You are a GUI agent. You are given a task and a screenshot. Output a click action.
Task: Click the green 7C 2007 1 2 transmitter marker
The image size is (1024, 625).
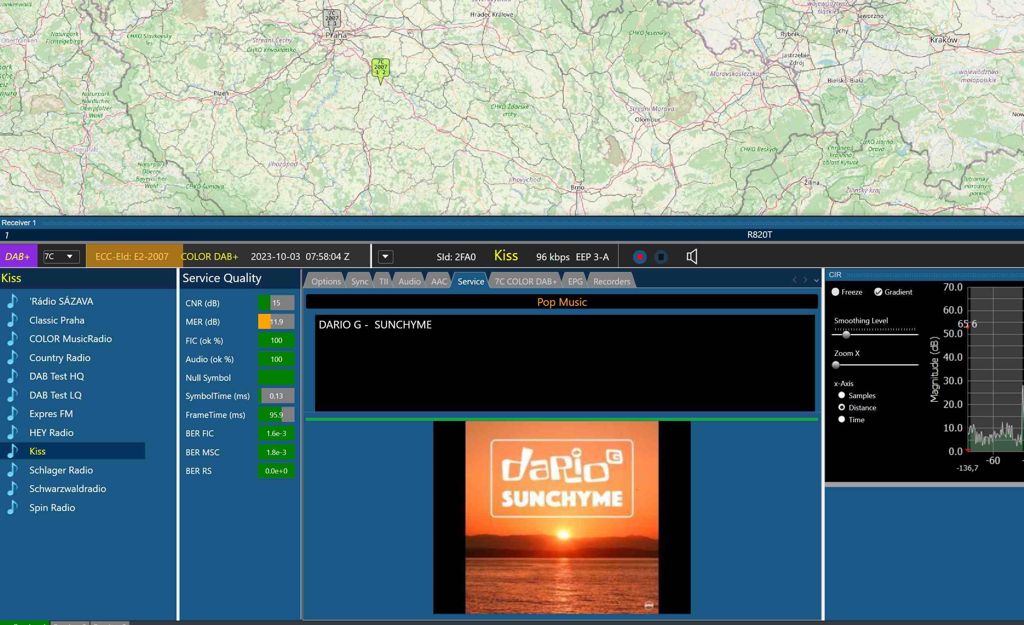pyautogui.click(x=380, y=69)
